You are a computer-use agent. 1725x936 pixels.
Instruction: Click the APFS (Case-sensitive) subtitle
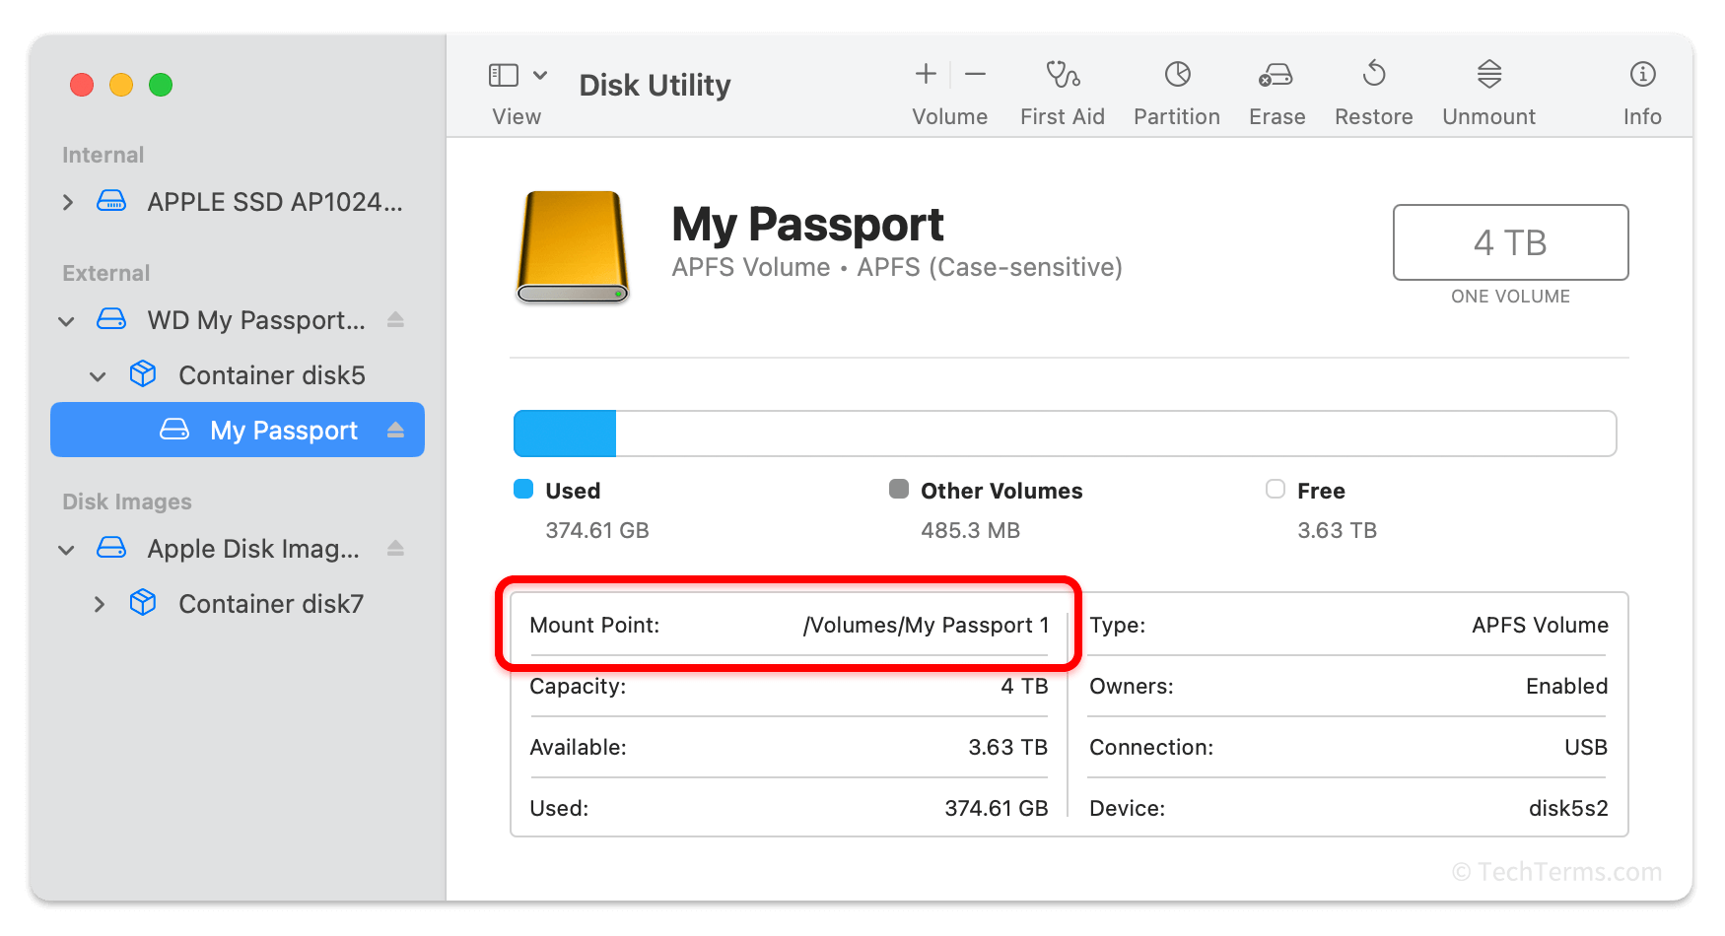990,267
